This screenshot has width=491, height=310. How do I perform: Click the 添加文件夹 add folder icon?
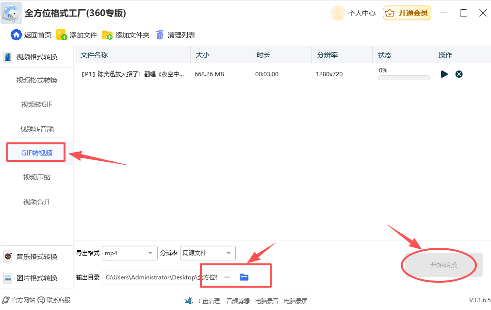pos(107,35)
